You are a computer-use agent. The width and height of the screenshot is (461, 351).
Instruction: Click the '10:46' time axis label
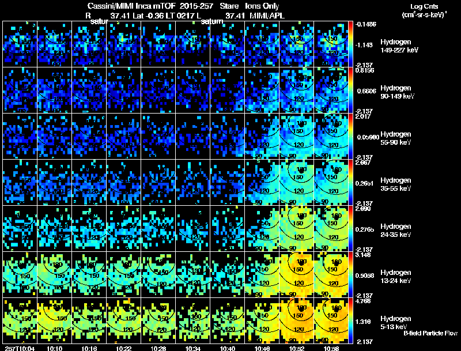click(x=262, y=348)
